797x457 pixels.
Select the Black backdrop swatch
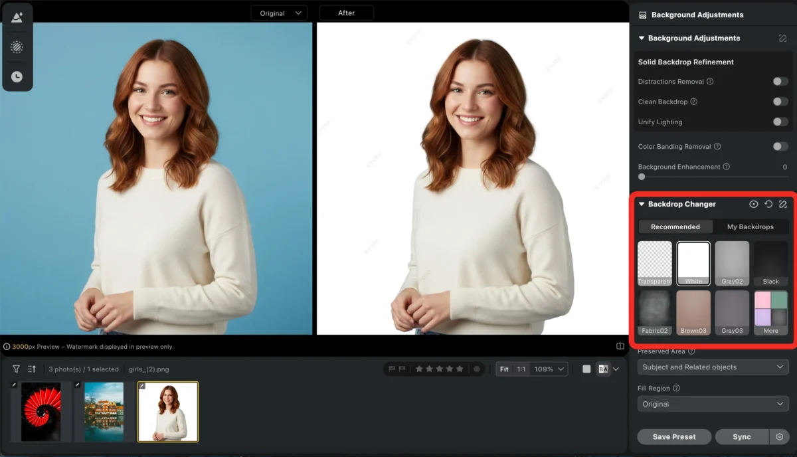770,263
